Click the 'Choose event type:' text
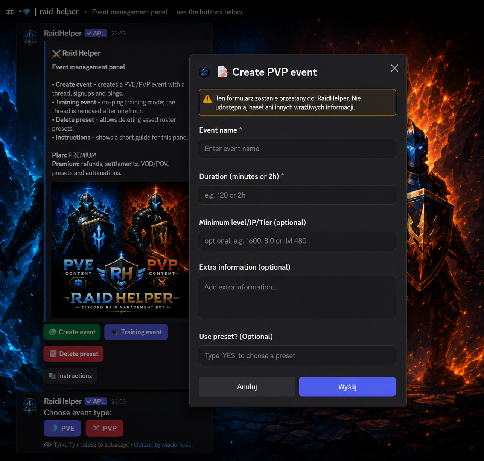Image resolution: width=484 pixels, height=461 pixels. 78,413
